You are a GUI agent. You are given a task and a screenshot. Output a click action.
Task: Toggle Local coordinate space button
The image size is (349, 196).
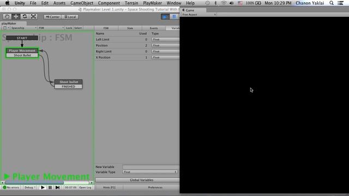[x=70, y=17]
